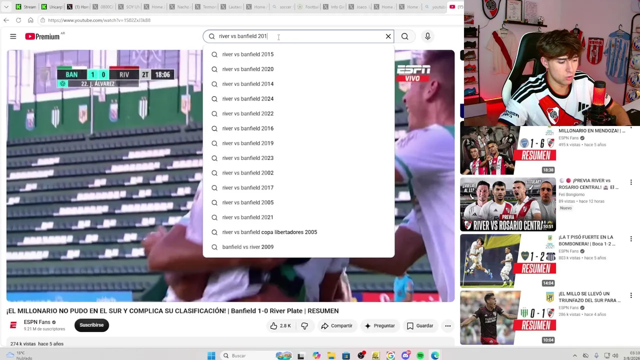Viewport: 640px width, 360px height.
Task: Switch to the 'Stream' browser tab
Action: [x=25, y=7]
